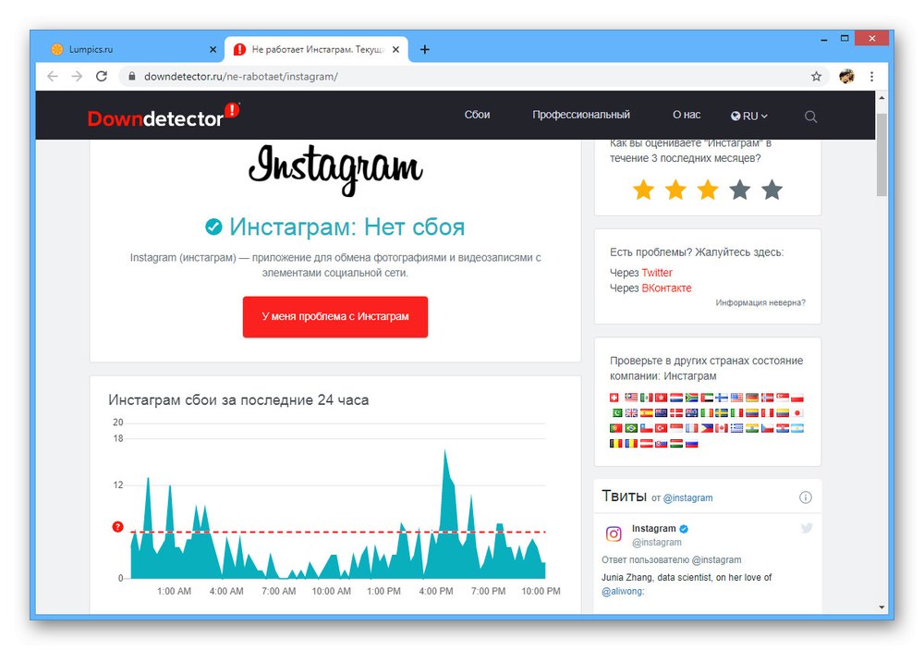This screenshot has width=924, height=650.
Task: Open the Профессиональный menu item
Action: click(x=581, y=115)
